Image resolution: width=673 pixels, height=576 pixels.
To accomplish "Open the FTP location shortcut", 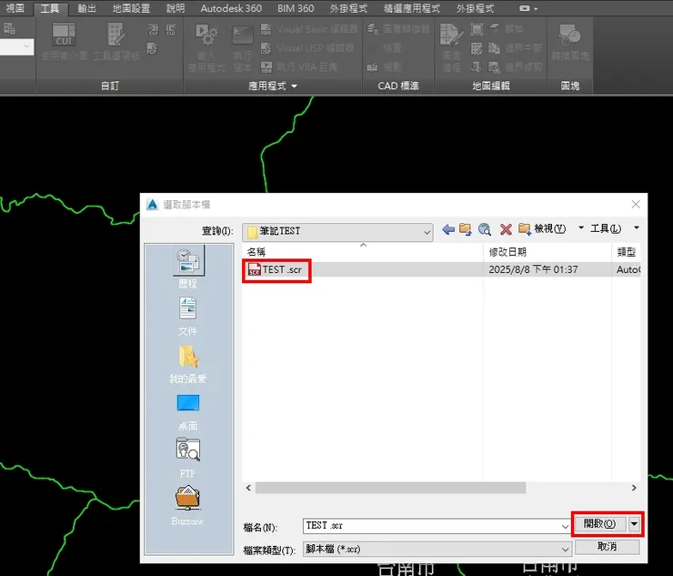I will (x=187, y=458).
